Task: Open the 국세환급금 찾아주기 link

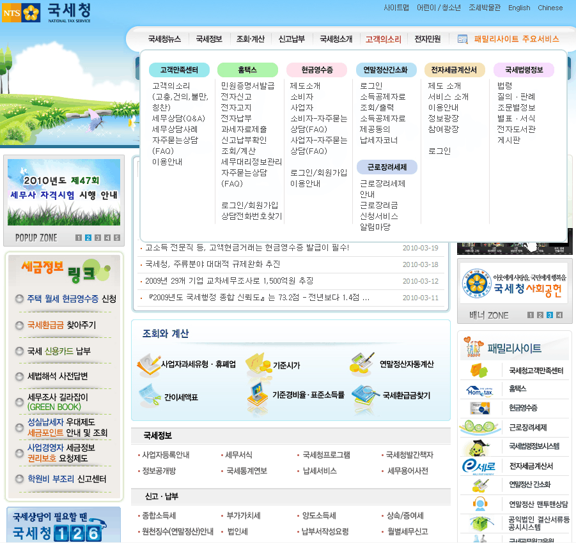Action: 61,325
